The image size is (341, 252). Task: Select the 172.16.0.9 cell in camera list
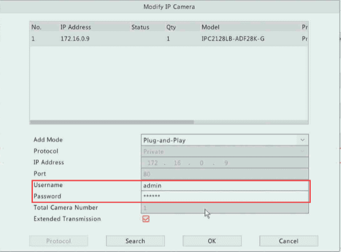click(x=75, y=39)
